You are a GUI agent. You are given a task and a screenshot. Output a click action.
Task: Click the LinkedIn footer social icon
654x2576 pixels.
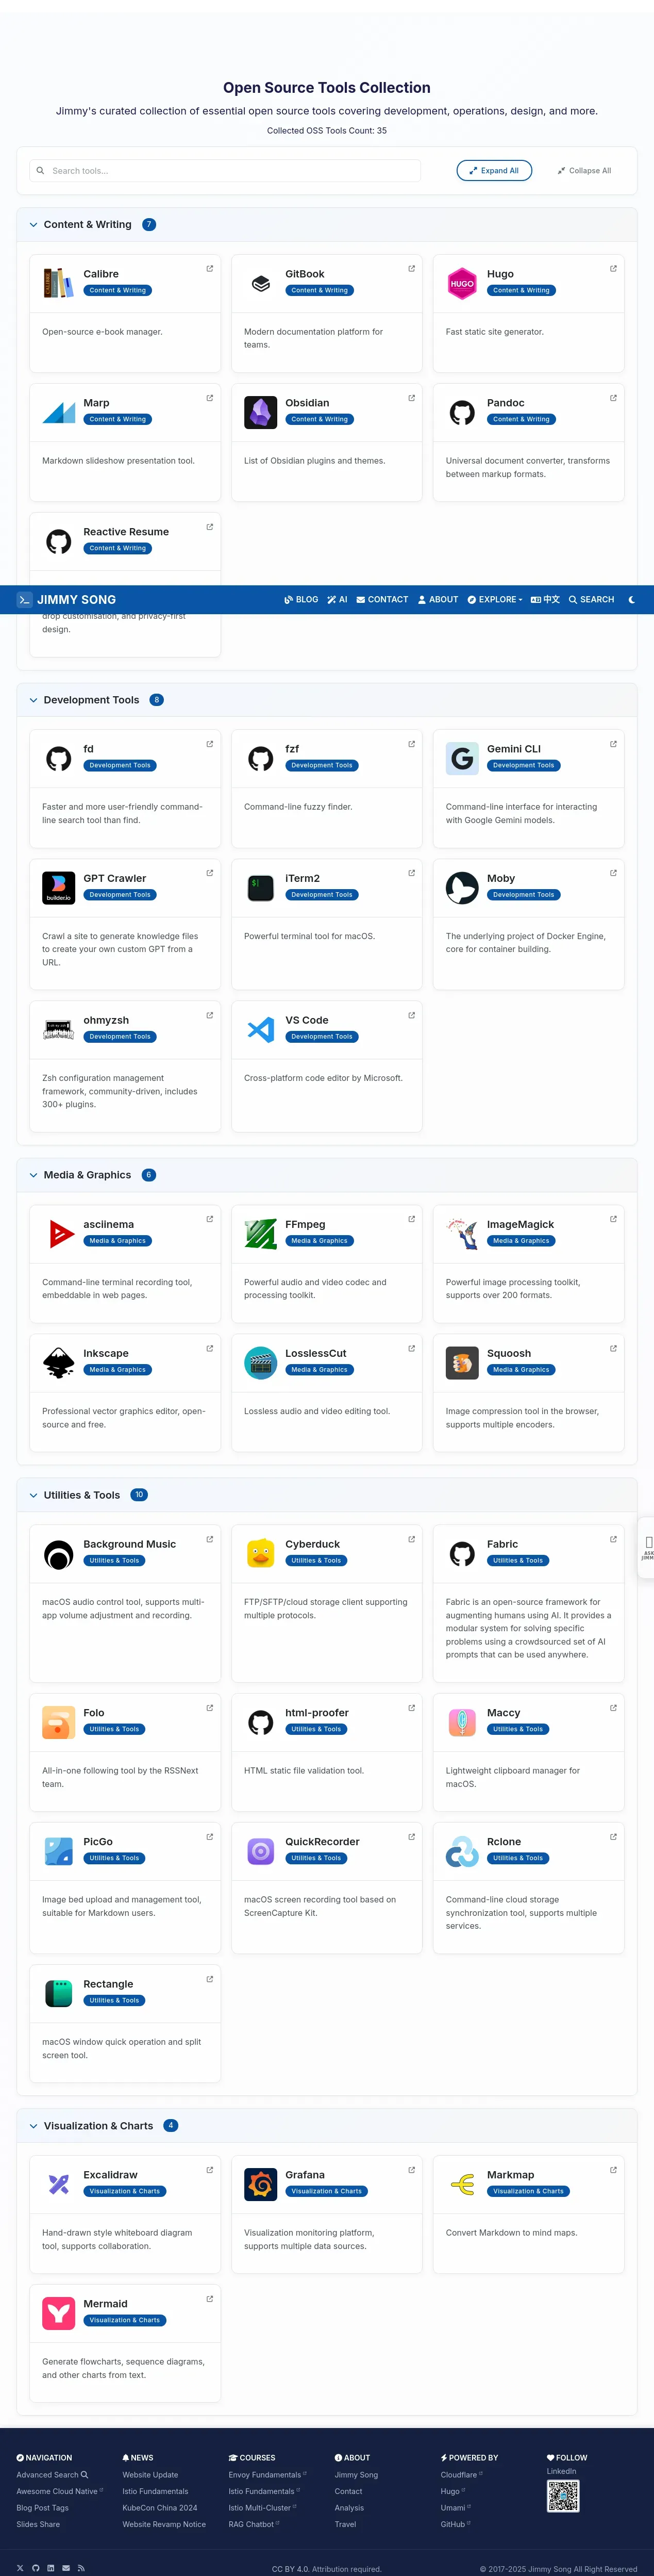(51, 2568)
